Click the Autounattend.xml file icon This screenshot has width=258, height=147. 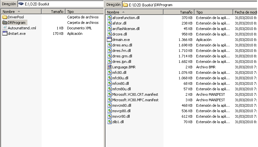pos(5,28)
